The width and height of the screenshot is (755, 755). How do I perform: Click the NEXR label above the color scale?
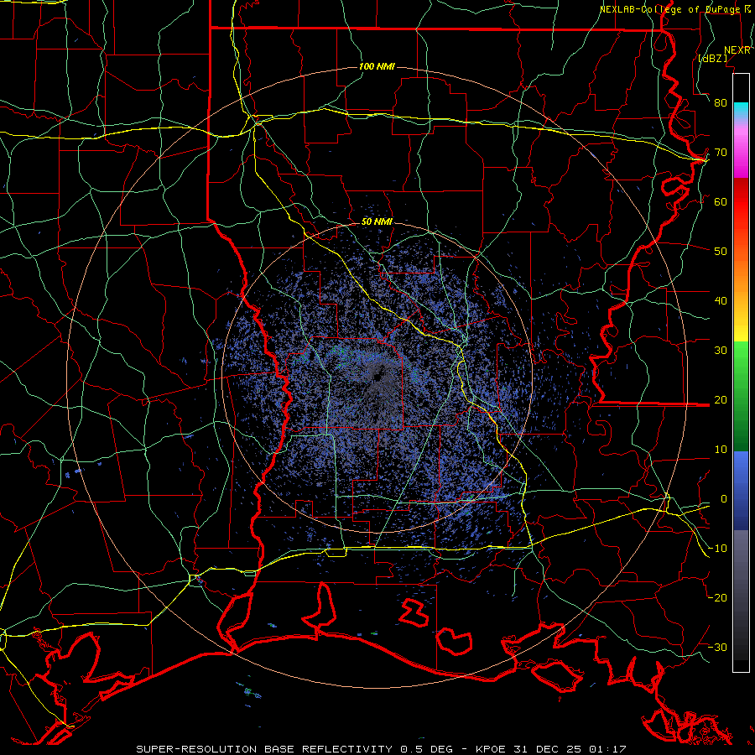click(737, 50)
